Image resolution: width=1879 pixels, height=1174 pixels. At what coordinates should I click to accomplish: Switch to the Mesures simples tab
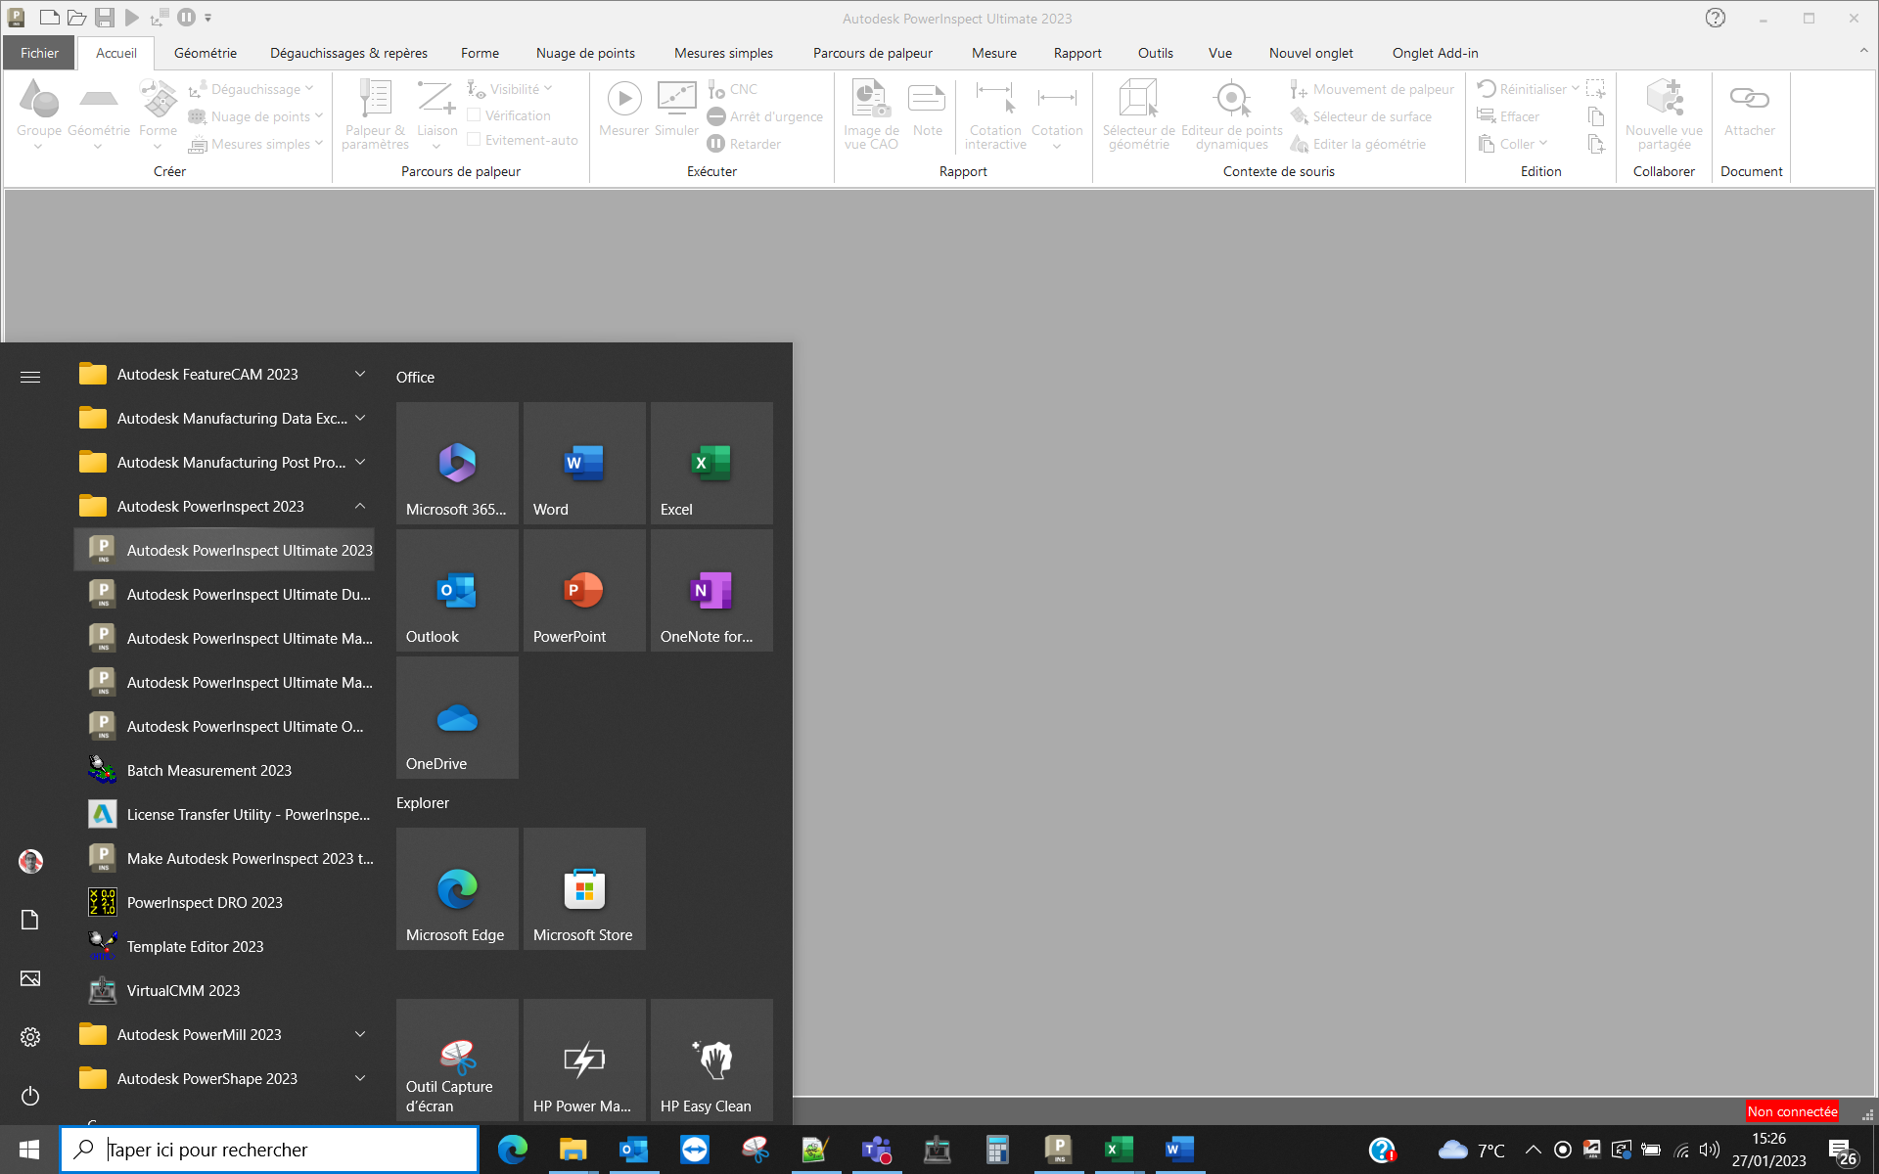tap(723, 53)
